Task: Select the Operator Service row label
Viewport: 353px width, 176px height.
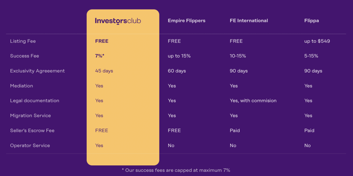Action: click(x=30, y=145)
